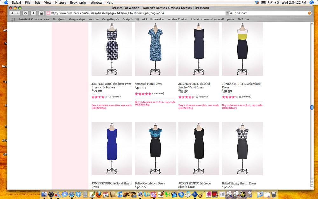The image size is (318, 199).
Task: Open Chain Print Dress with Pockets thumbnail
Action: click(x=112, y=49)
